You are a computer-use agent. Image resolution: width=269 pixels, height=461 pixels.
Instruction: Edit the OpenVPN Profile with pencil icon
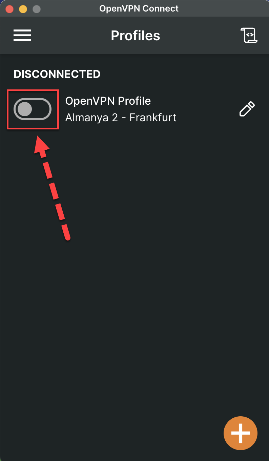tap(247, 109)
